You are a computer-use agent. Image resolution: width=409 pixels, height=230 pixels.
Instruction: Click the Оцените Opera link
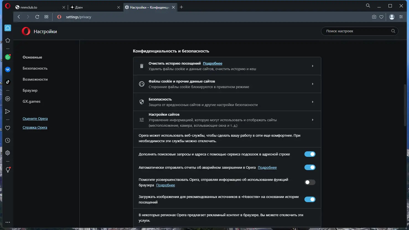tap(35, 119)
